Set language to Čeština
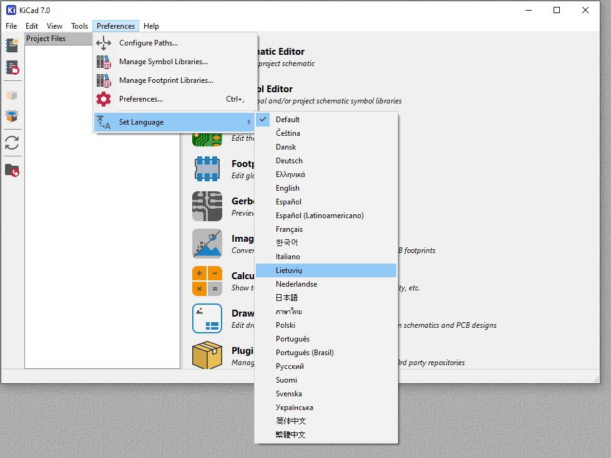The image size is (611, 458). tap(326, 133)
